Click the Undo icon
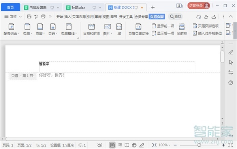The image size is (237, 149). pos(36,16)
